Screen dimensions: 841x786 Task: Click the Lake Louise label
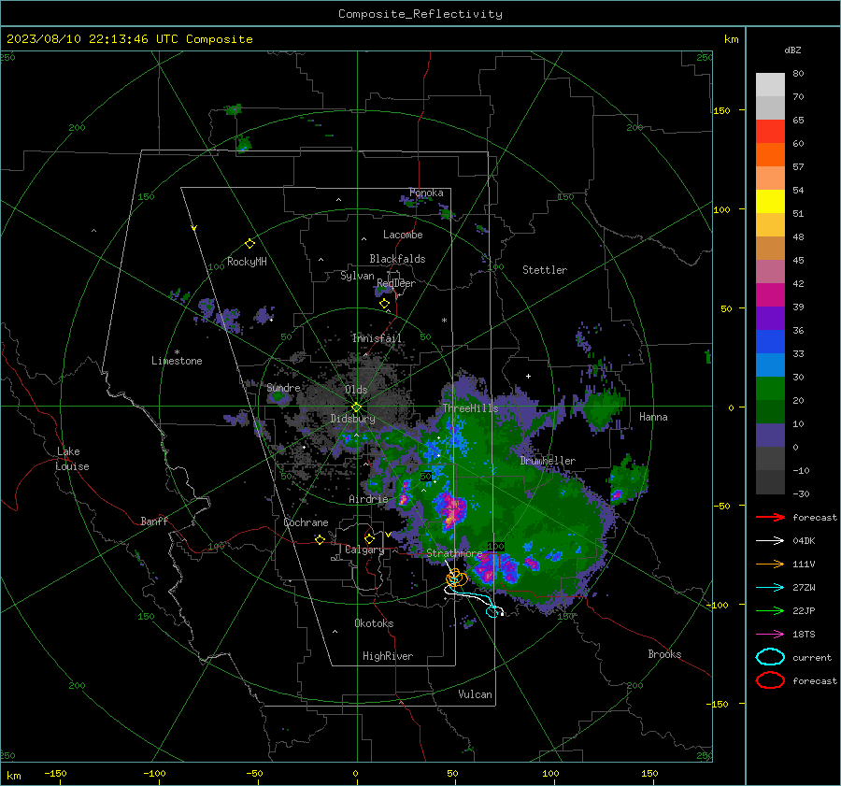pyautogui.click(x=72, y=459)
